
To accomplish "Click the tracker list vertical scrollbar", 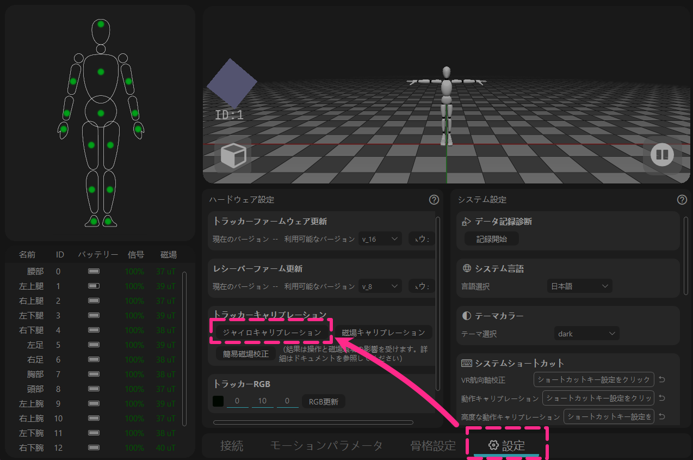I will 184,348.
